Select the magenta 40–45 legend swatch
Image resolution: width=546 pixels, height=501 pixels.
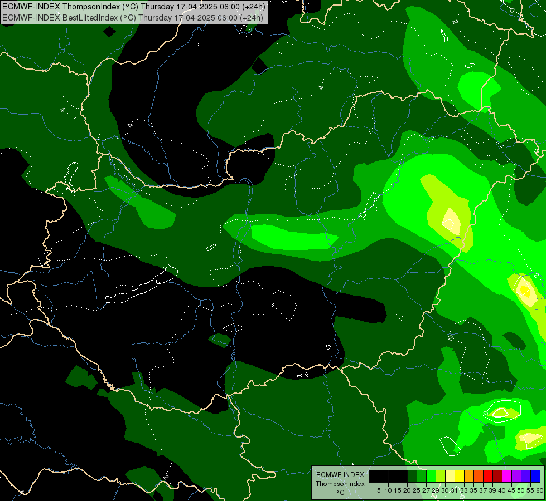coord(507,476)
